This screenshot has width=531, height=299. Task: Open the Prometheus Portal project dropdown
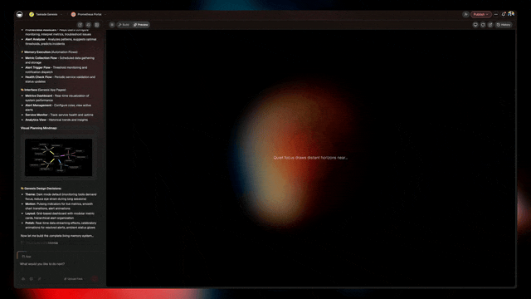pyautogui.click(x=89, y=14)
